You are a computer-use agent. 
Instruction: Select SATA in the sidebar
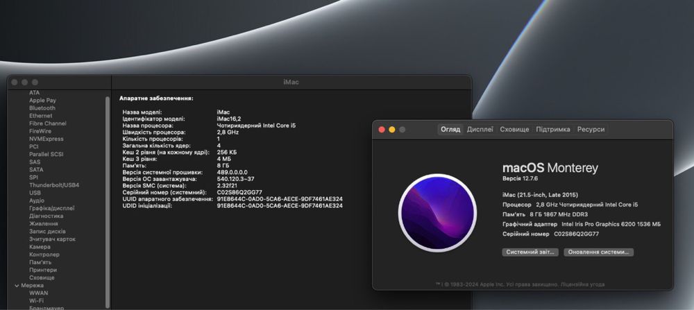tap(36, 170)
